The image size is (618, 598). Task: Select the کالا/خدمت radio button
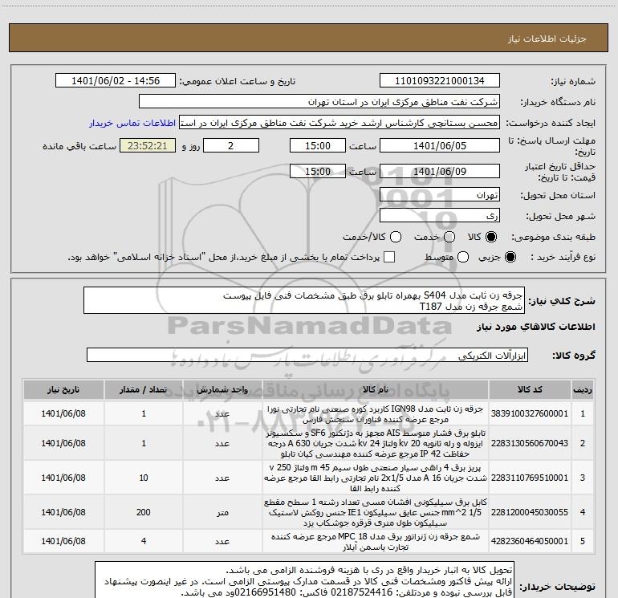396,237
